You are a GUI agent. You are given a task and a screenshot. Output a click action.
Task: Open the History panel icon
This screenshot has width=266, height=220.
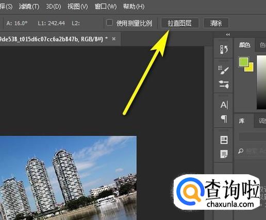pos(224,49)
